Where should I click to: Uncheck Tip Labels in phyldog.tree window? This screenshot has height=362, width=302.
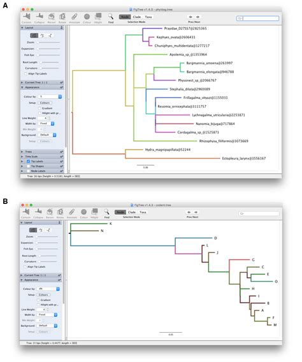[x=28, y=161]
